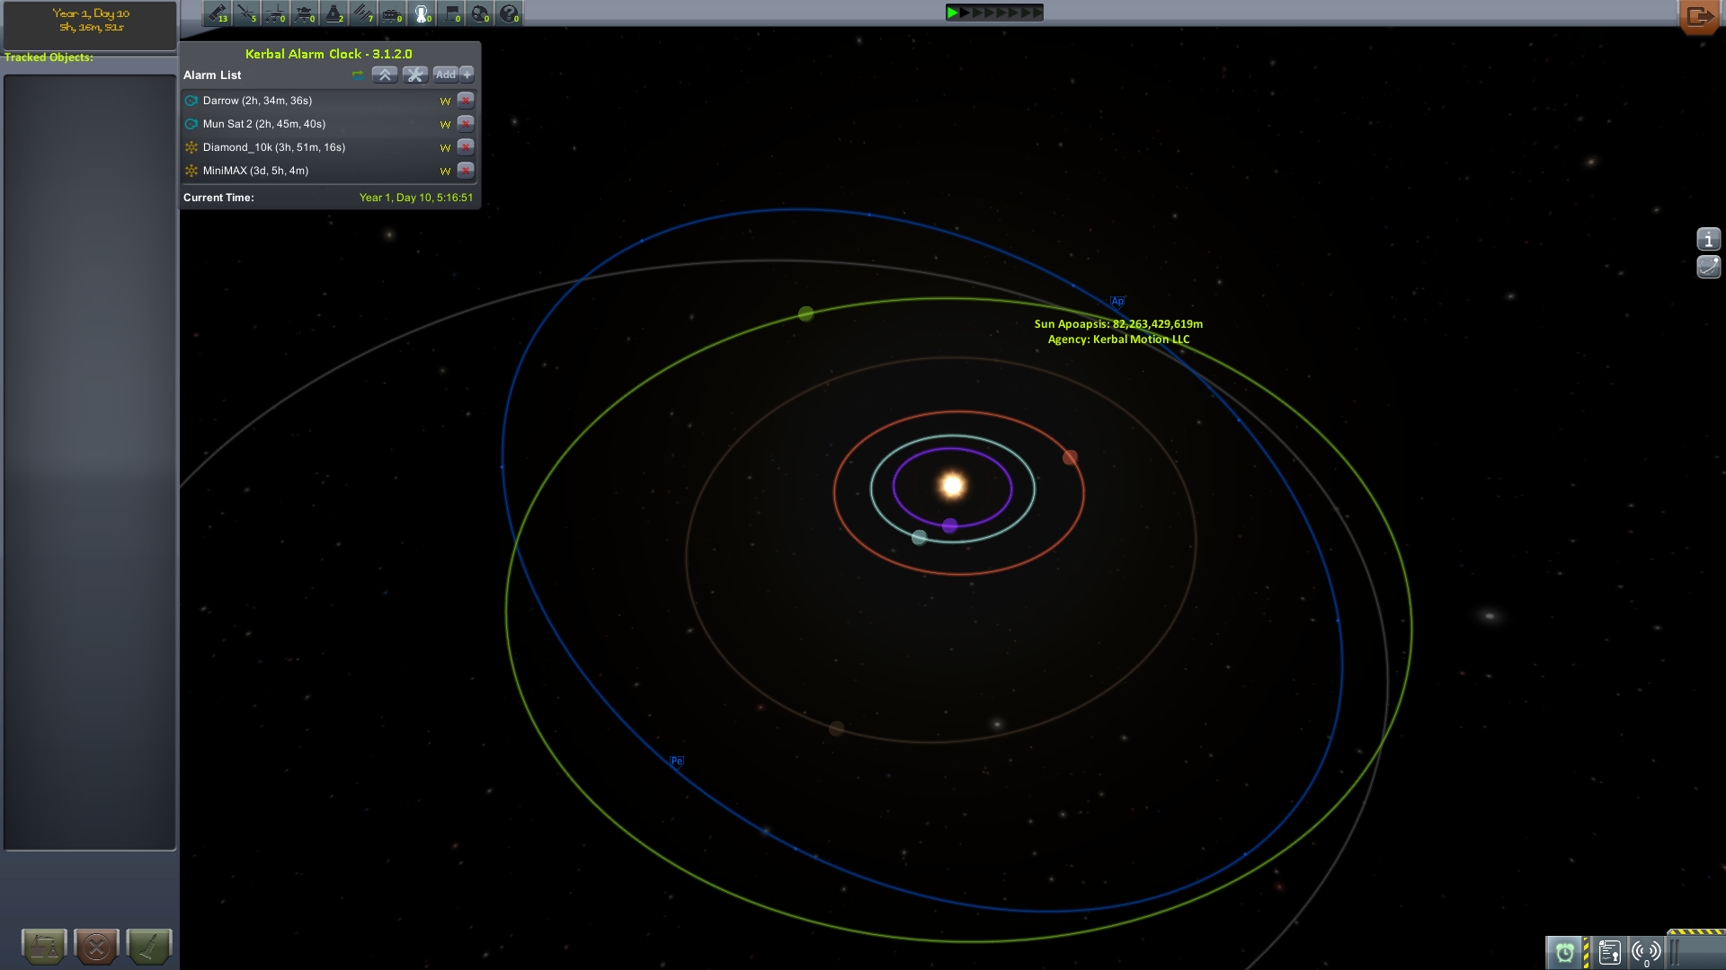Click the plus quick-add alarm button
Viewport: 1726px width, 970px height.
(x=467, y=75)
